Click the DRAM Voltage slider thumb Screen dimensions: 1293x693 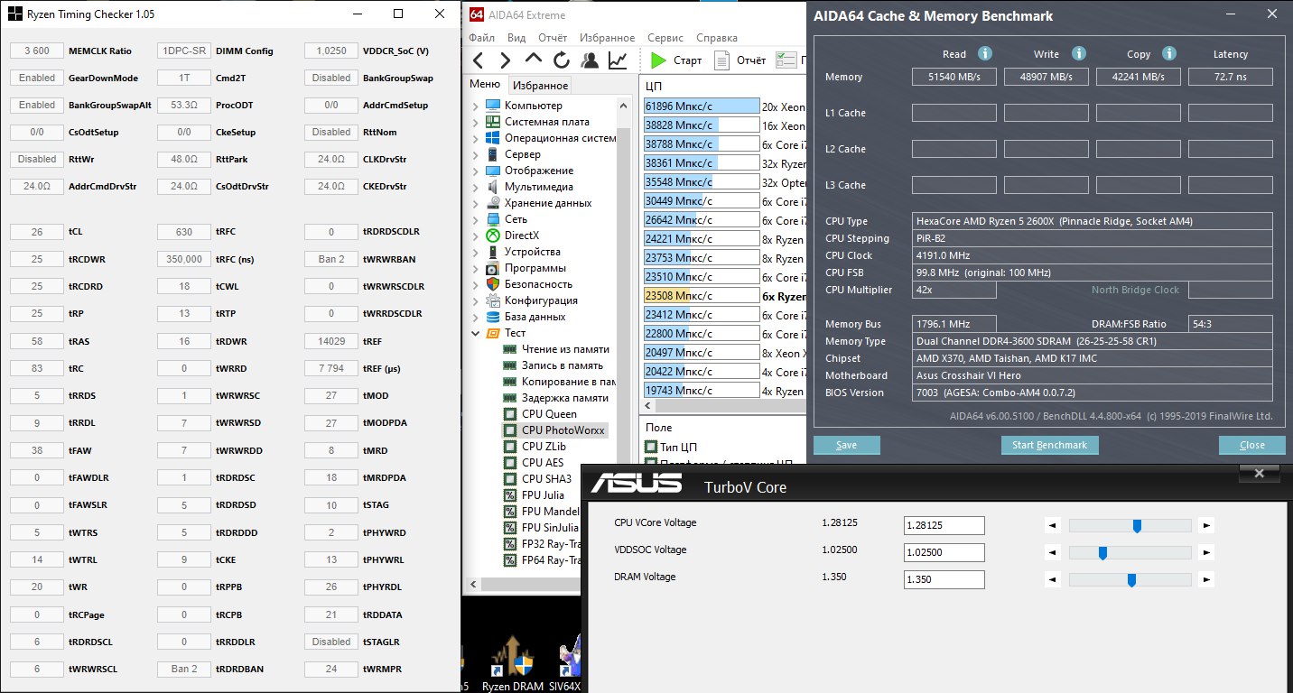pos(1131,579)
